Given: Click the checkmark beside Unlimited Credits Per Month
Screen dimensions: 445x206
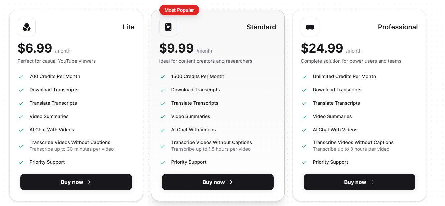Looking at the screenshot, I should pyautogui.click(x=304, y=76).
